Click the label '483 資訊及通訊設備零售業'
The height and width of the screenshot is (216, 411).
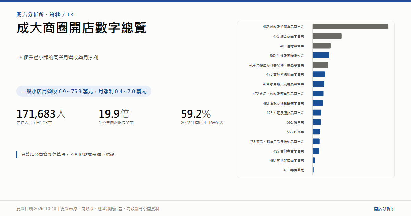(x=283, y=104)
